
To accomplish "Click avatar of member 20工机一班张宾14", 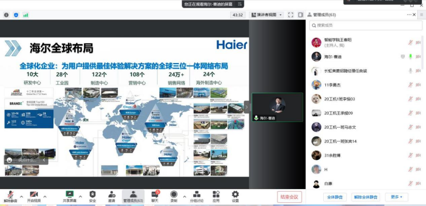I will click(316, 141).
